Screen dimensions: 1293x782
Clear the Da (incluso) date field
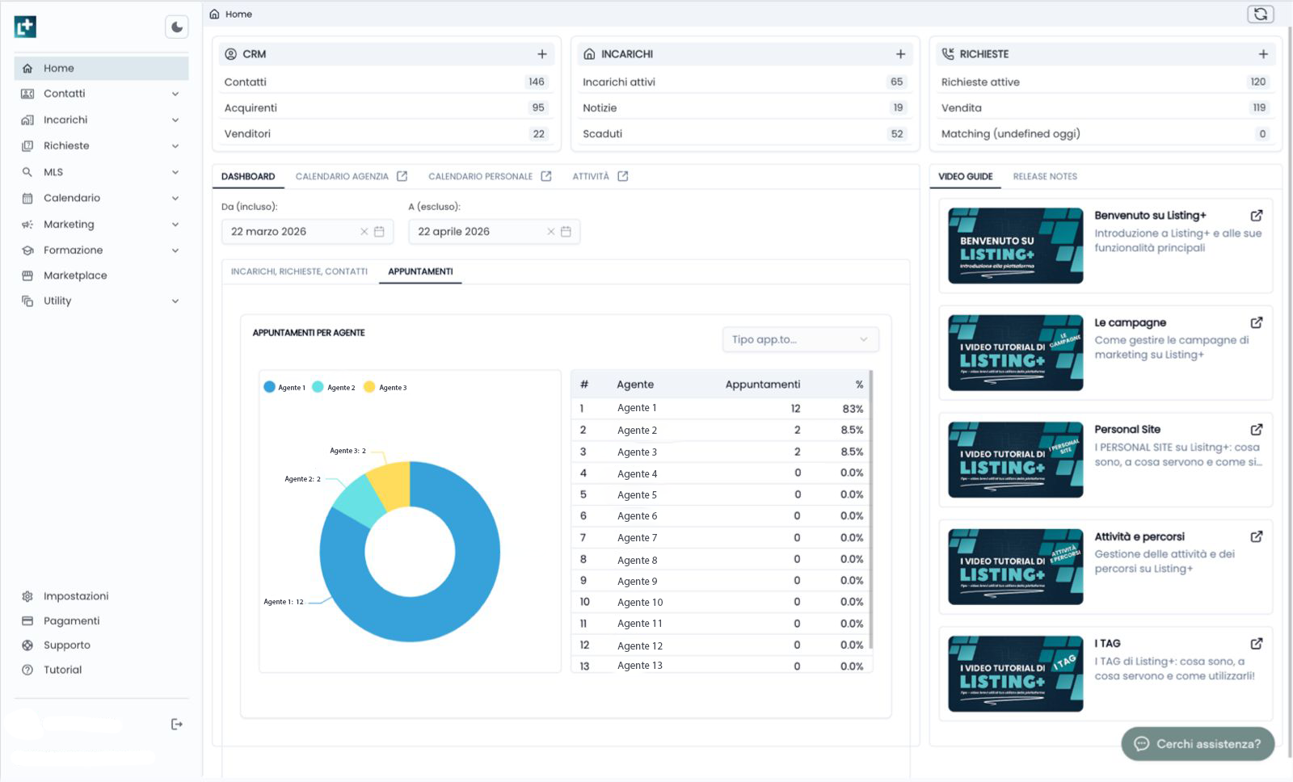click(x=364, y=232)
